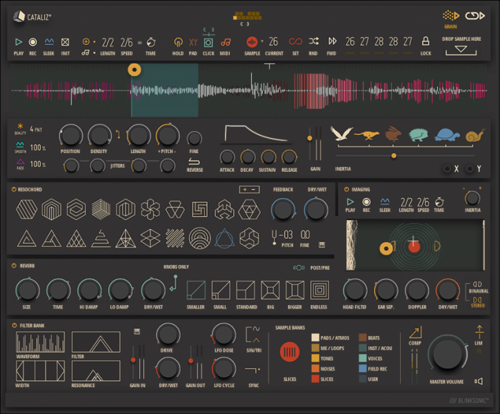Toggle the RESOCHORD power button

tap(14, 189)
